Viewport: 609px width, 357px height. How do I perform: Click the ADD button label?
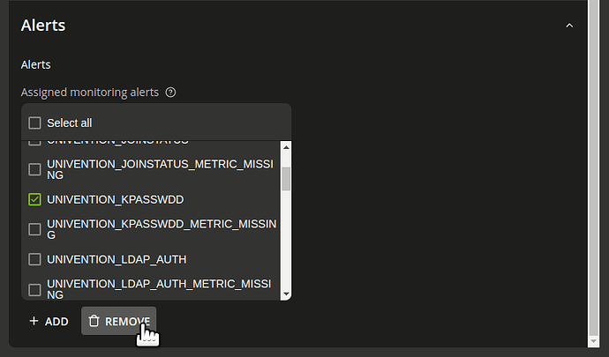point(56,321)
